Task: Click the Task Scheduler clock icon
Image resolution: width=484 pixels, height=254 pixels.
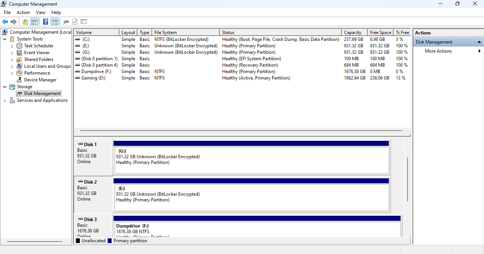Action: pyautogui.click(x=19, y=46)
